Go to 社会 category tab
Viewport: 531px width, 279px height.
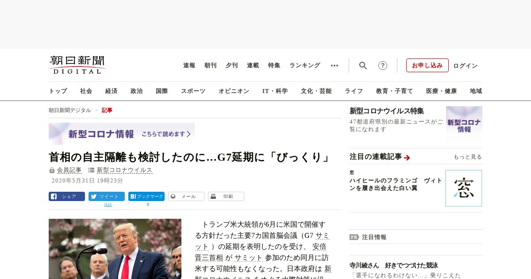click(x=86, y=91)
